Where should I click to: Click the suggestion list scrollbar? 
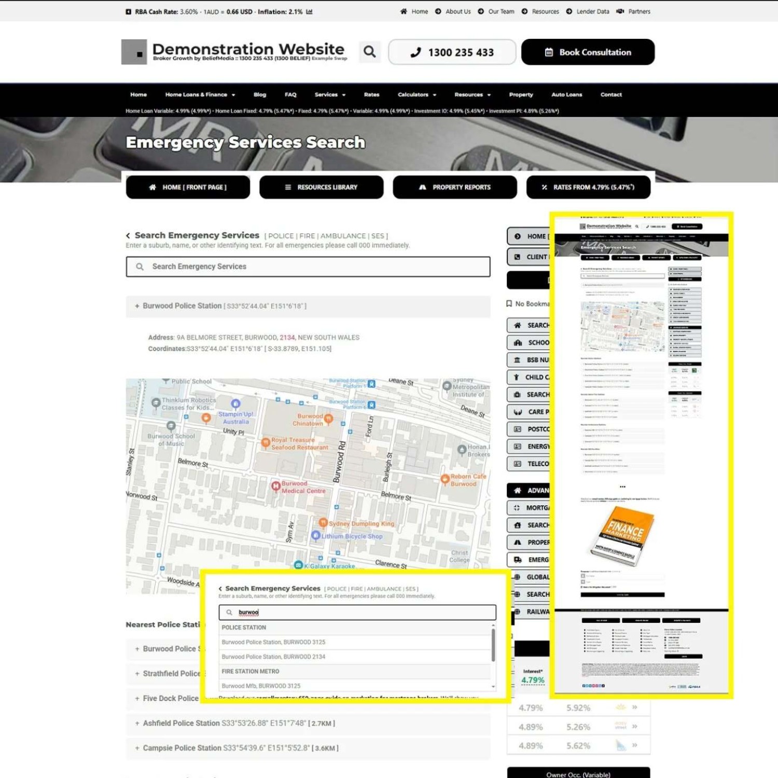493,646
